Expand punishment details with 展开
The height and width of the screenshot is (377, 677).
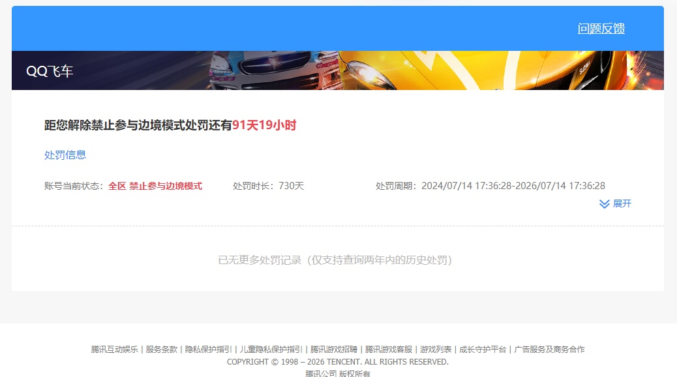615,204
